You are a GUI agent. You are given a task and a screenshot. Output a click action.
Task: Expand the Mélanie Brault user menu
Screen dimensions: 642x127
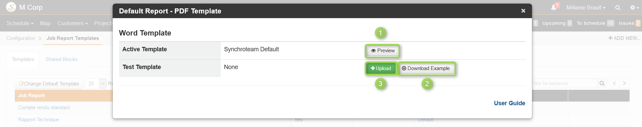click(586, 7)
